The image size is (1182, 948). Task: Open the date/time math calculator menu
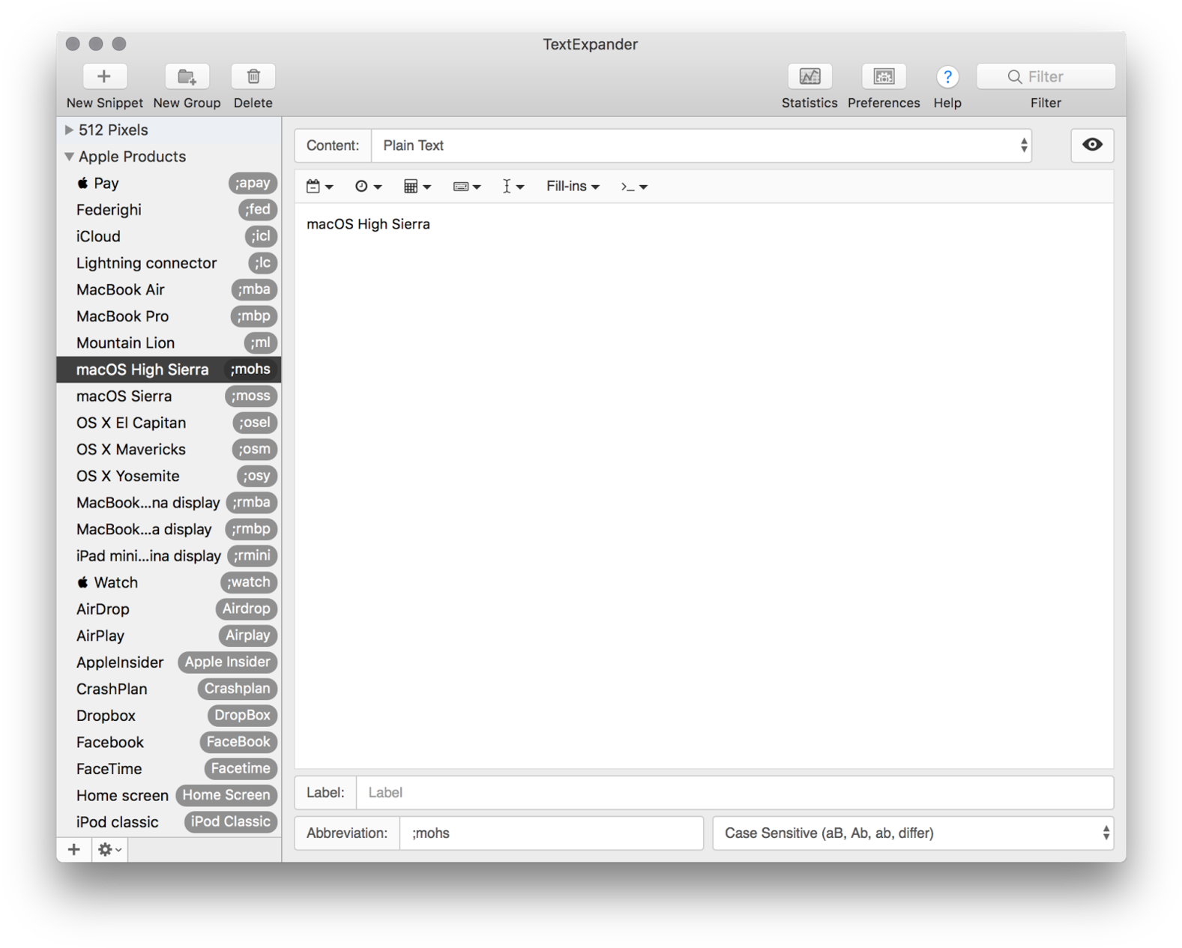(417, 187)
